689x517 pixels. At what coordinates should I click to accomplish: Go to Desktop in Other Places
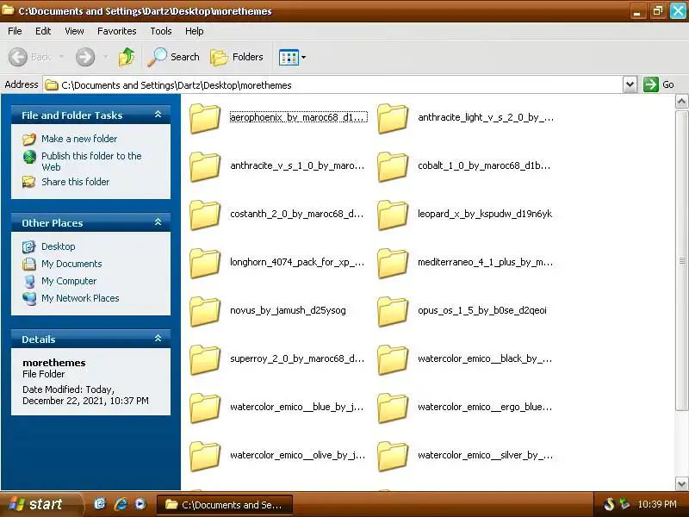58,246
